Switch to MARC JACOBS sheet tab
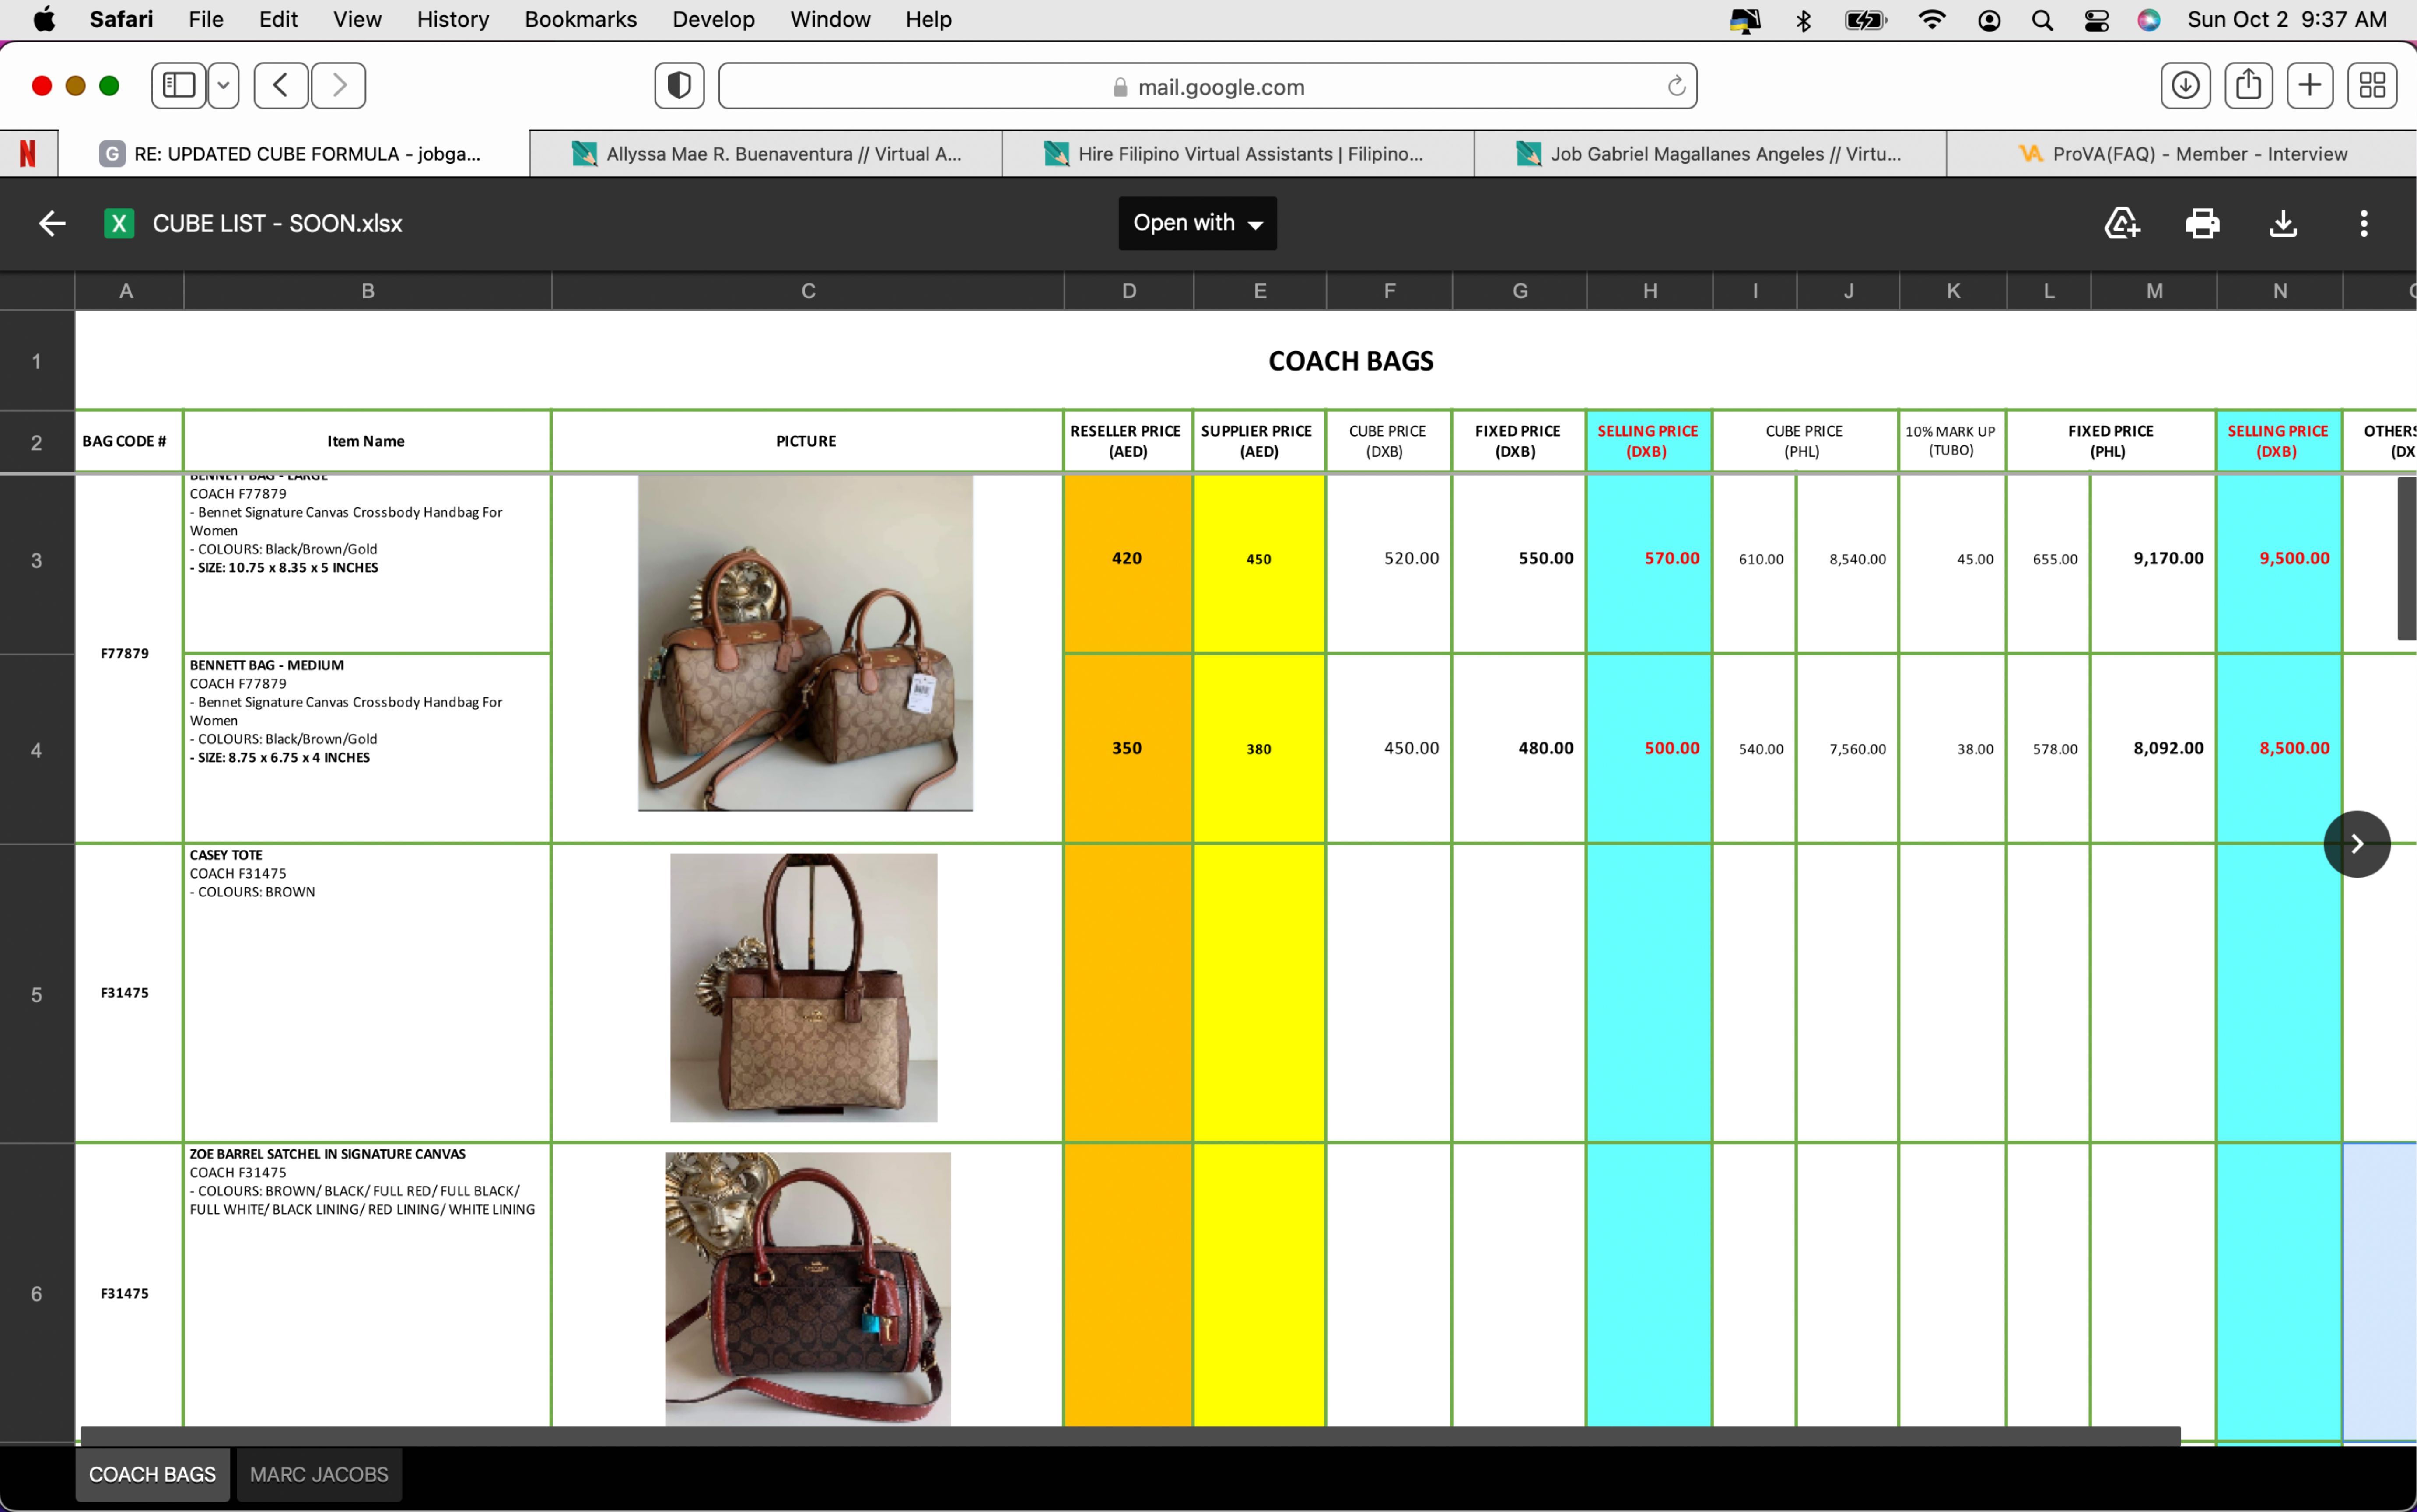Image resolution: width=2417 pixels, height=1512 pixels. click(319, 1474)
